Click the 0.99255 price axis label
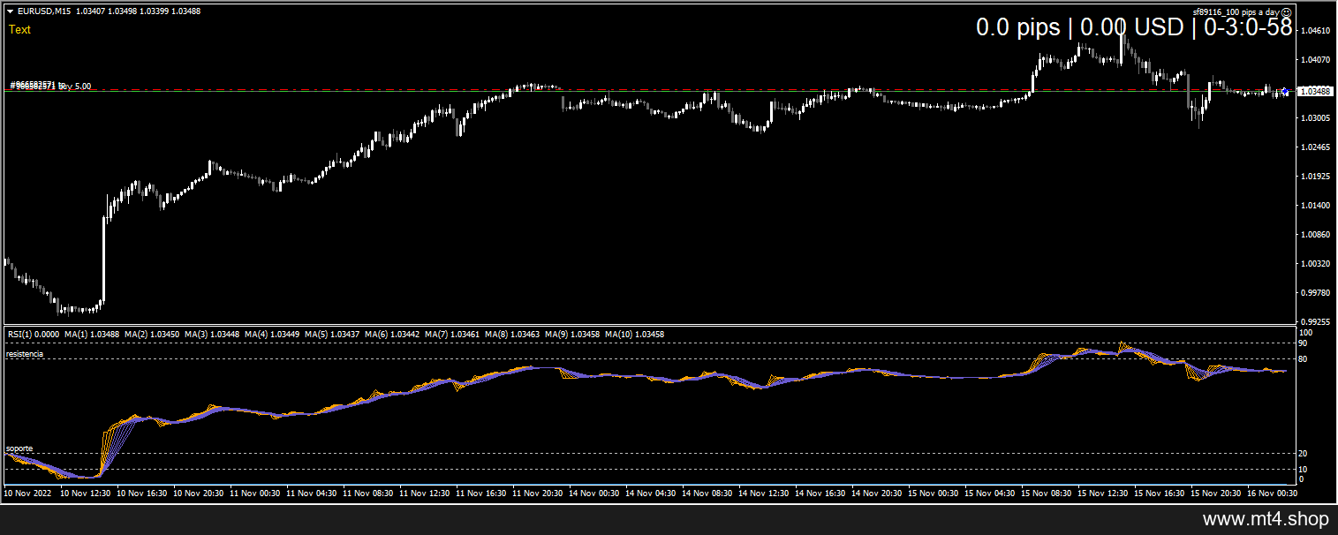The width and height of the screenshot is (1338, 535). (1316, 322)
